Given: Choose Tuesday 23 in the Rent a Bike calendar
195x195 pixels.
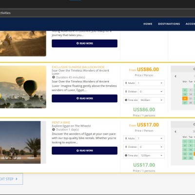Looking at the screenshot, I should pyautogui.click(x=191, y=154).
